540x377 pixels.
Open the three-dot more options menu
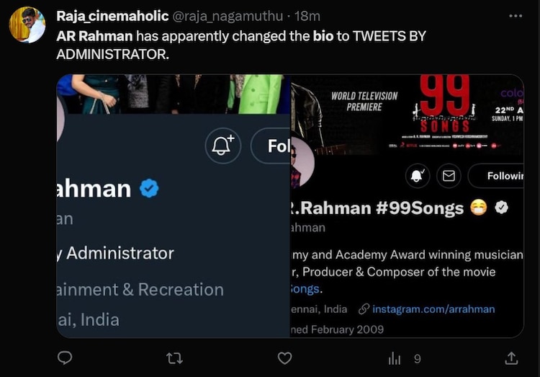coord(516,16)
